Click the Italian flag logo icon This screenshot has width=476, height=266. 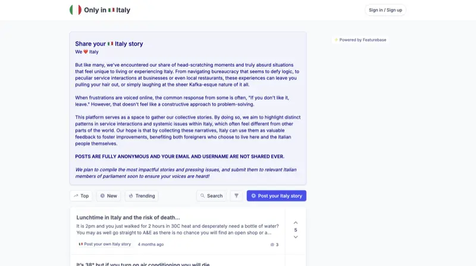[x=76, y=10]
